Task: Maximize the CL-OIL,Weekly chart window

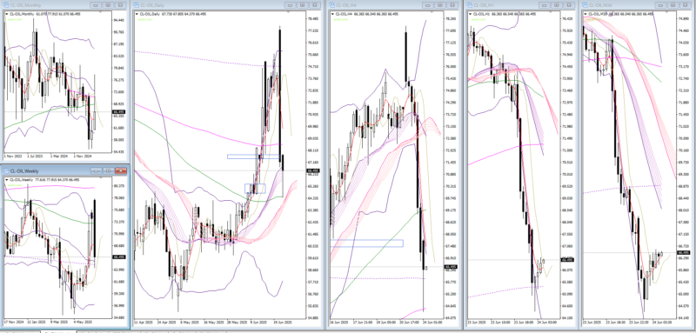Action: tap(108, 170)
